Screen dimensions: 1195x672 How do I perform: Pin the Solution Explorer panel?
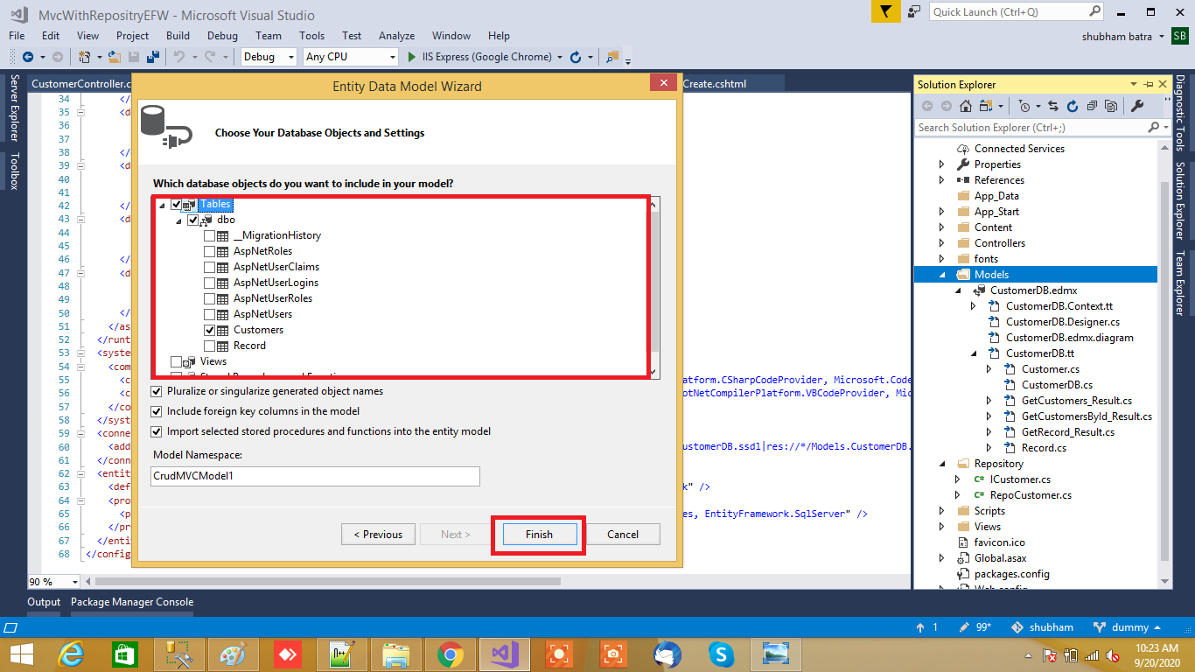(1147, 84)
